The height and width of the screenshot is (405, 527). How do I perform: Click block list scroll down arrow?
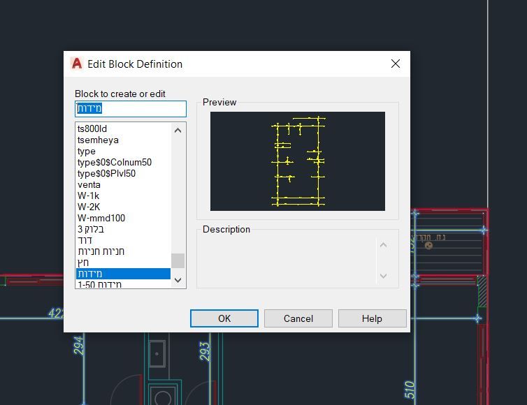click(178, 280)
